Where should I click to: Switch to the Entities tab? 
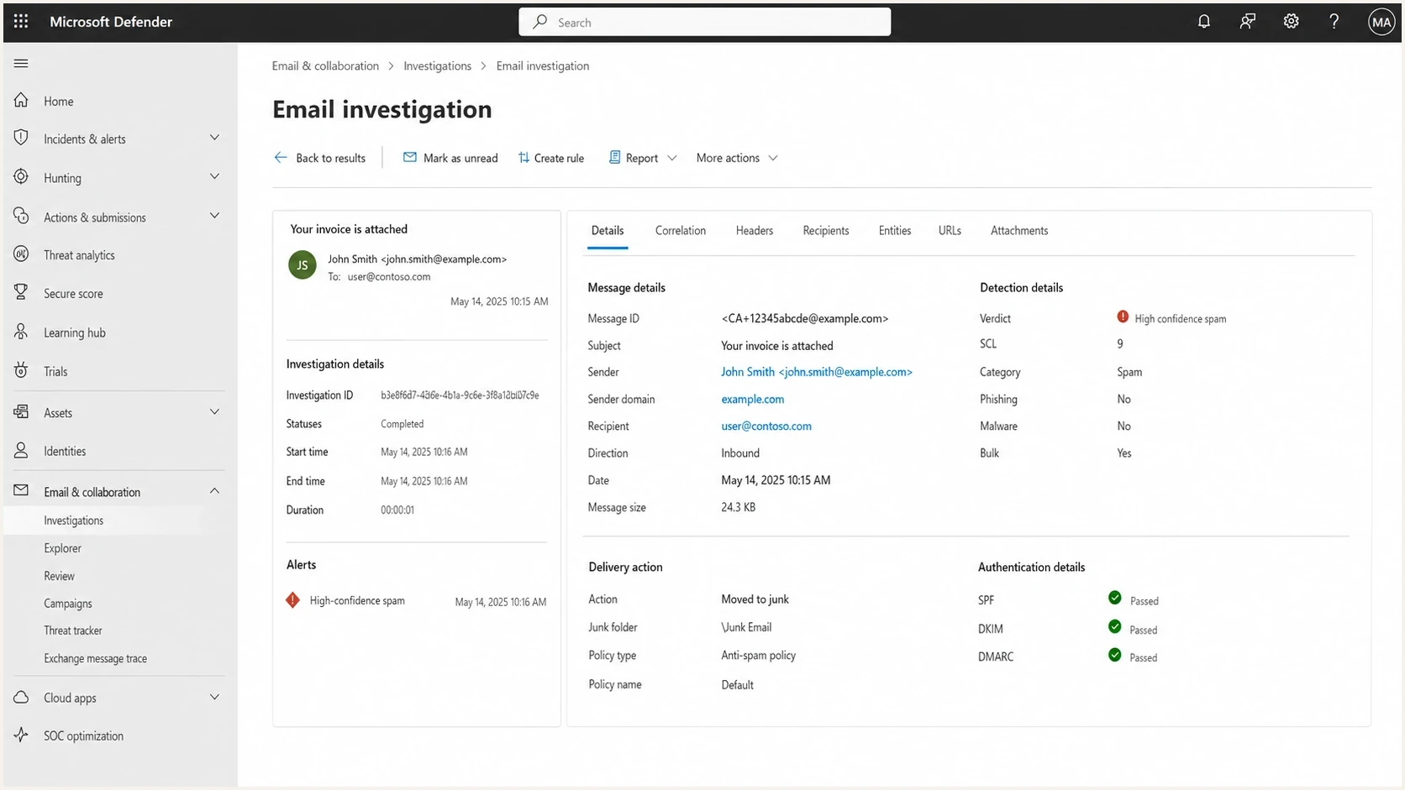pyautogui.click(x=895, y=231)
